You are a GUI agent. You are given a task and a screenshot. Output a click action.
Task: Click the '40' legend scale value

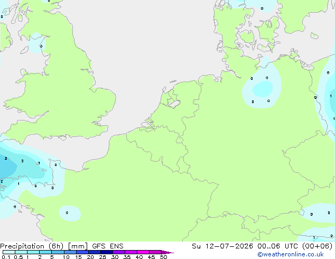coord(139,257)
